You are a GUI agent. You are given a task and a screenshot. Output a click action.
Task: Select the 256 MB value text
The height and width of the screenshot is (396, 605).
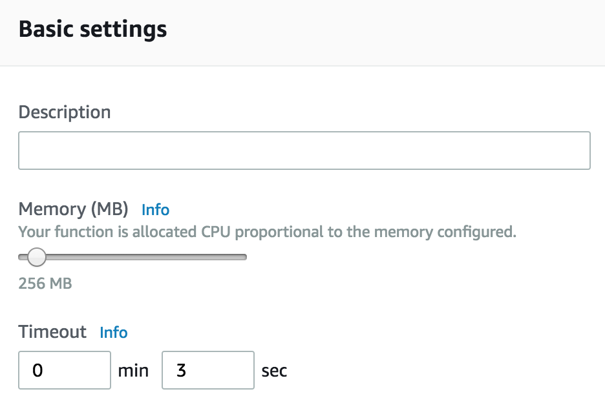45,284
